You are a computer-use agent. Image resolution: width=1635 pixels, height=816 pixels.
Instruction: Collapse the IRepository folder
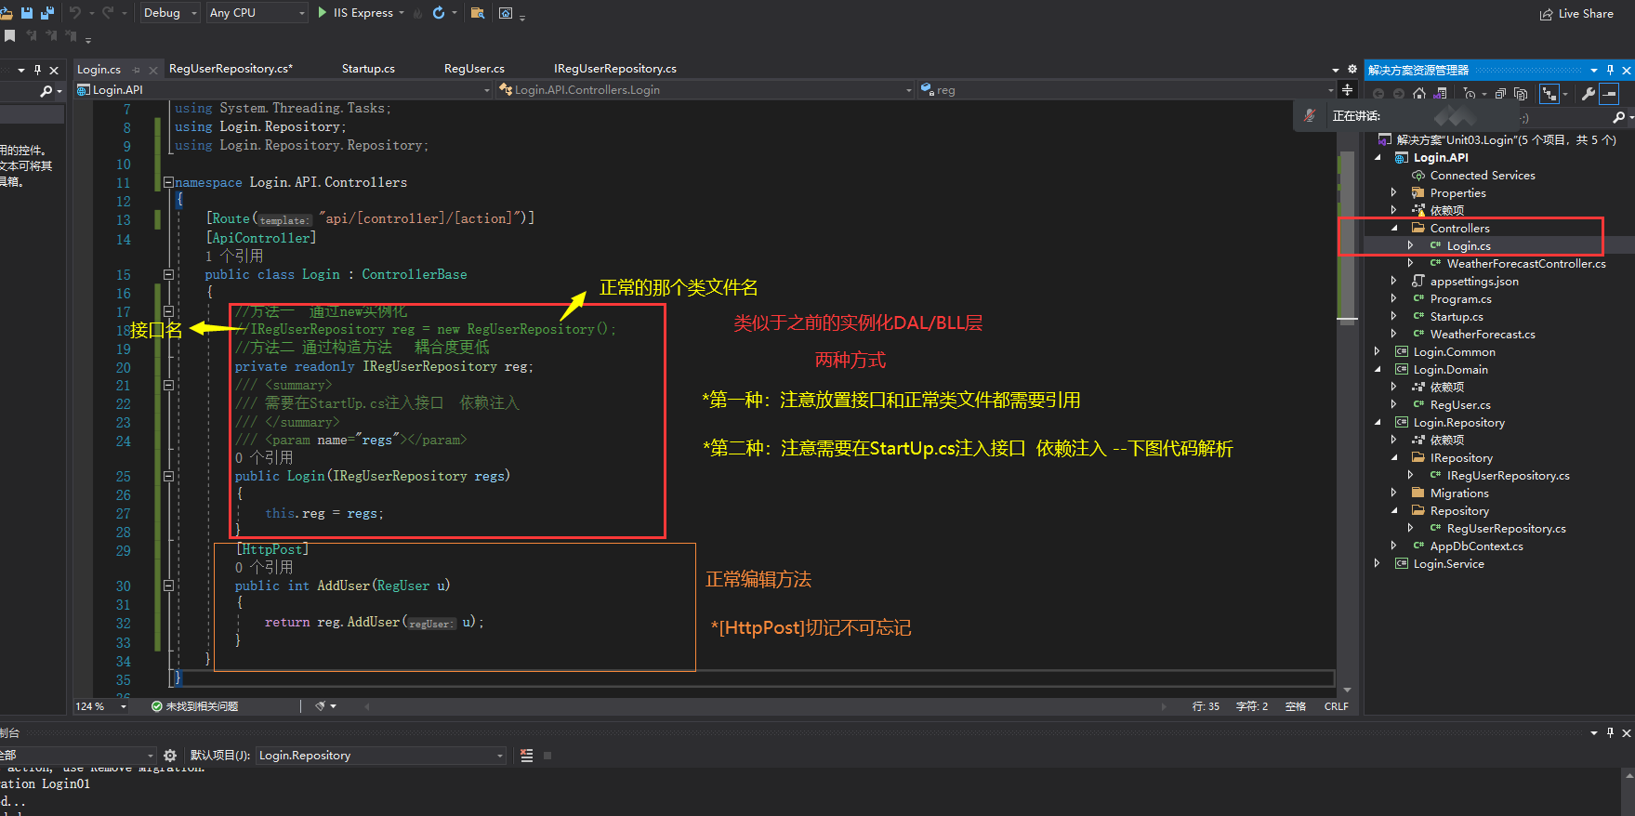coord(1393,458)
